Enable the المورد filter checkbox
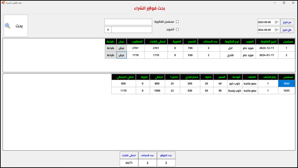This screenshot has height=168, width=298. [177, 29]
